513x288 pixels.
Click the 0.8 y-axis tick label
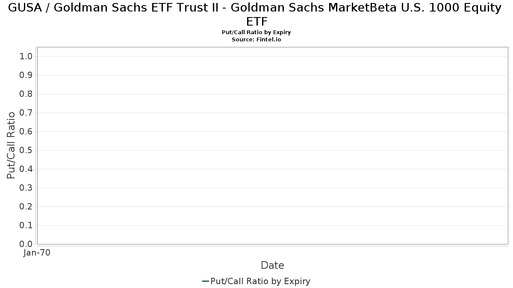tap(26, 94)
